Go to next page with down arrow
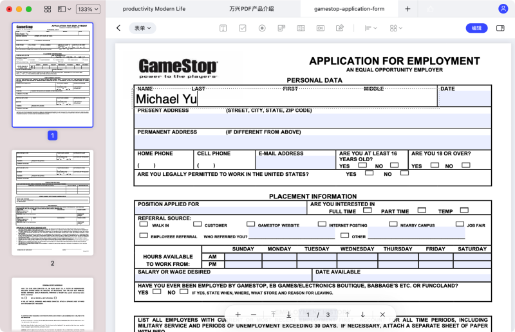Screen dimensions: 515x332 pos(362,315)
